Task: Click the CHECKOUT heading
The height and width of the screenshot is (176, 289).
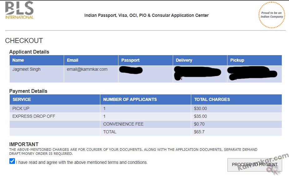Action: tap(24, 40)
